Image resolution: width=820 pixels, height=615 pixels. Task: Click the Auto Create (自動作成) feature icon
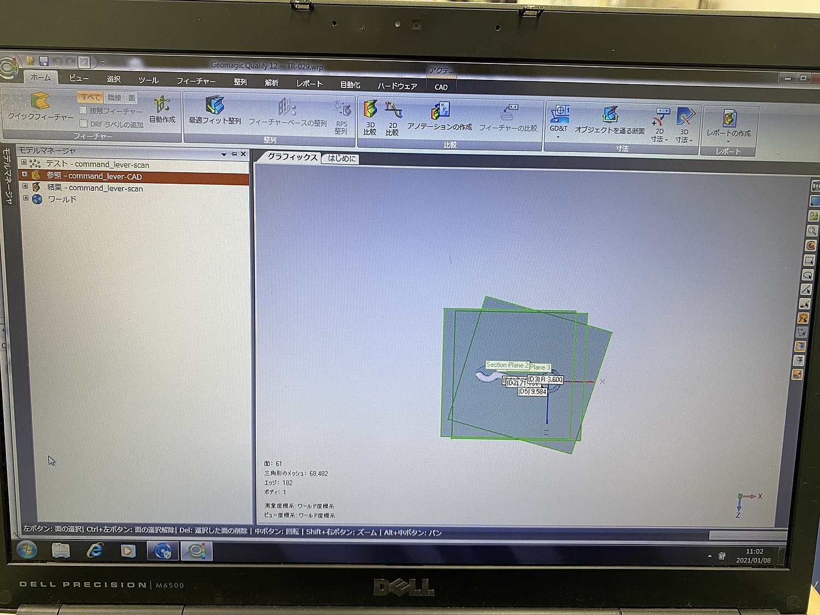(162, 105)
